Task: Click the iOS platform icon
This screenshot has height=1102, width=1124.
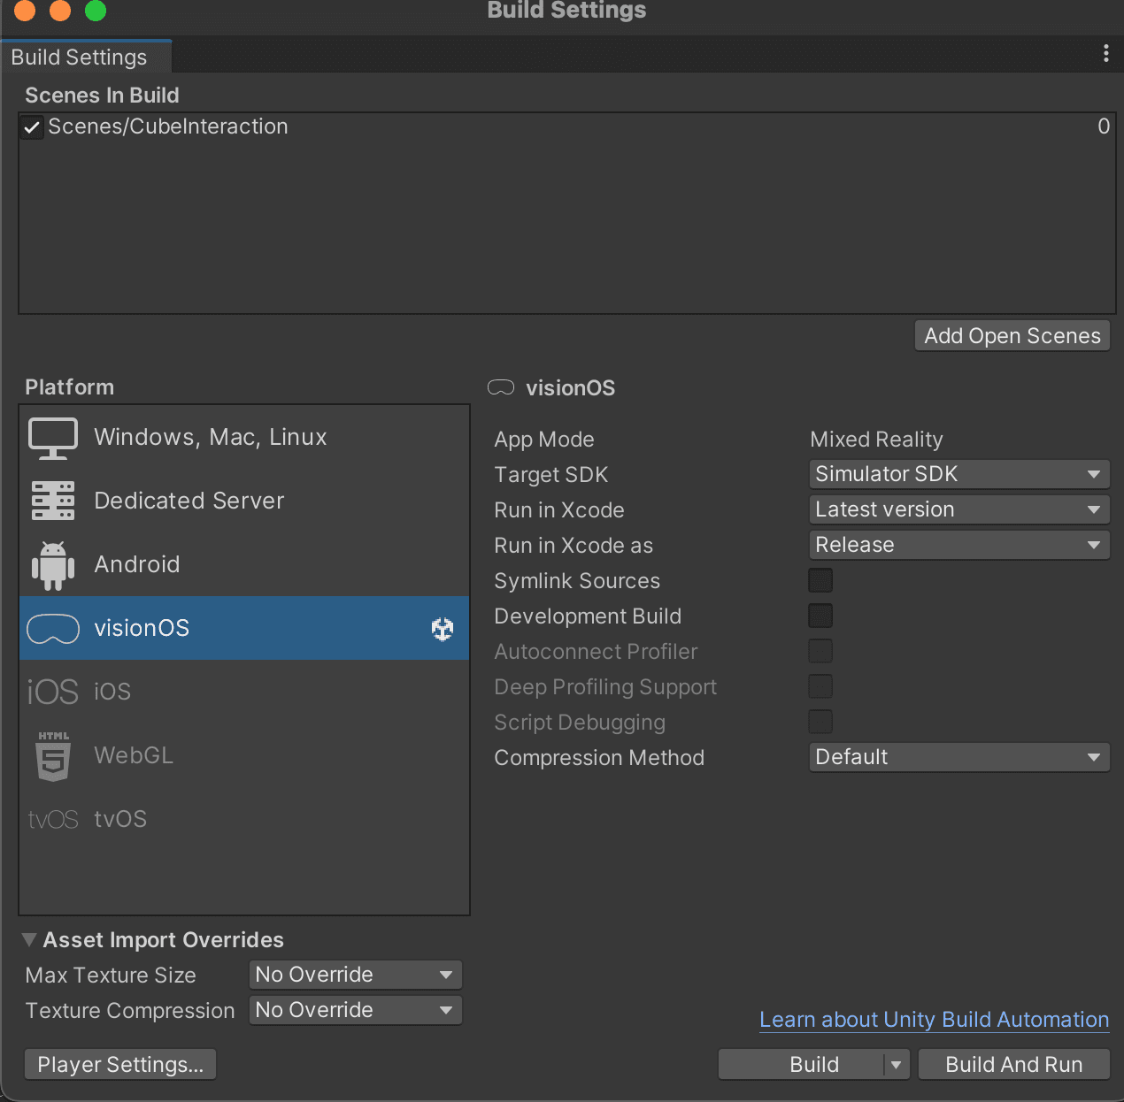Action: click(x=53, y=692)
